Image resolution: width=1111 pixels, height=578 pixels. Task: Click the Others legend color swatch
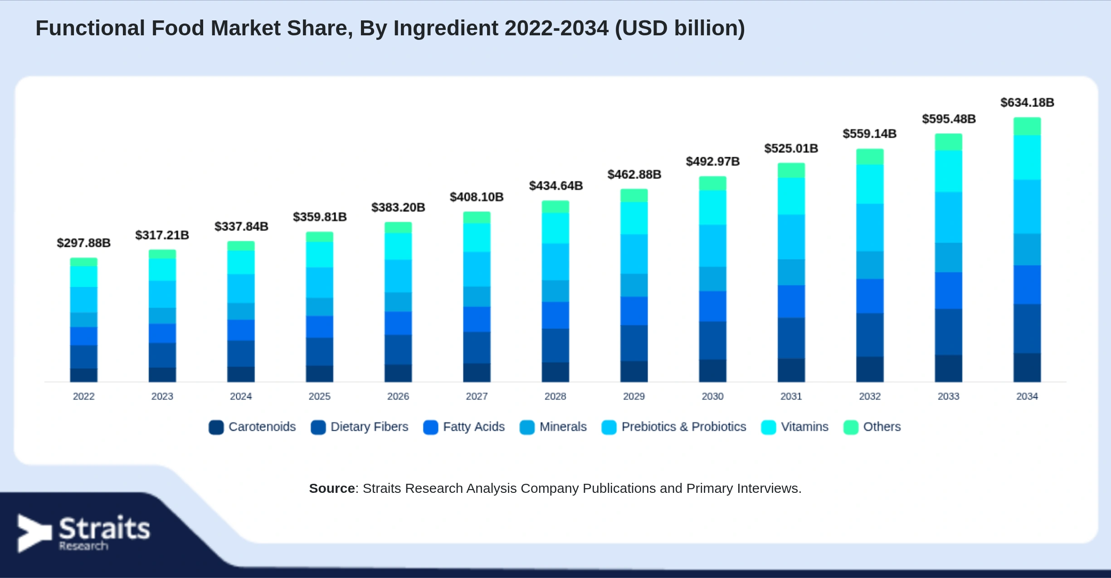(x=851, y=427)
